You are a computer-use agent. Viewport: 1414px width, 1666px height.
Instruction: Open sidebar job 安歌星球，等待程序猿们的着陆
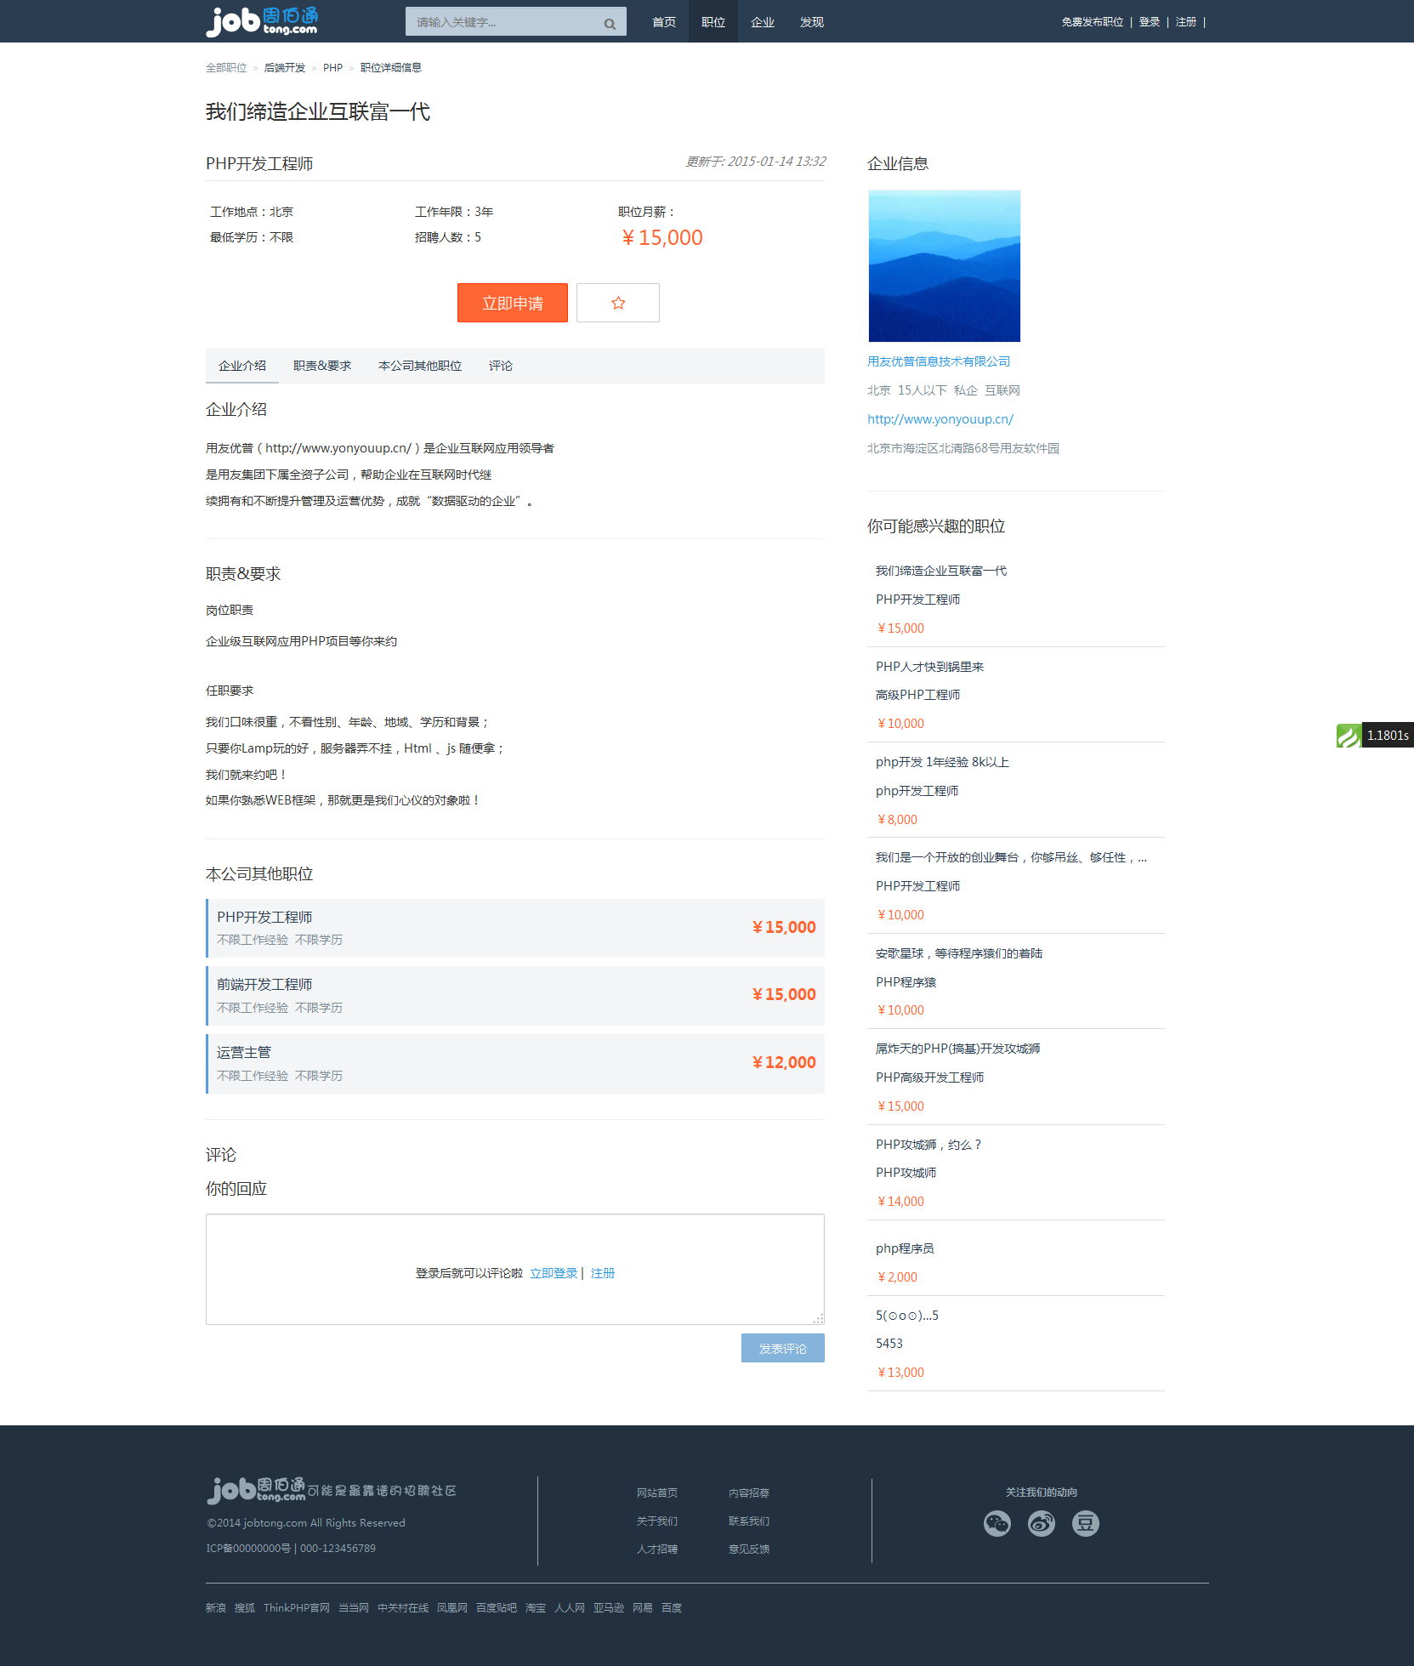click(x=959, y=953)
